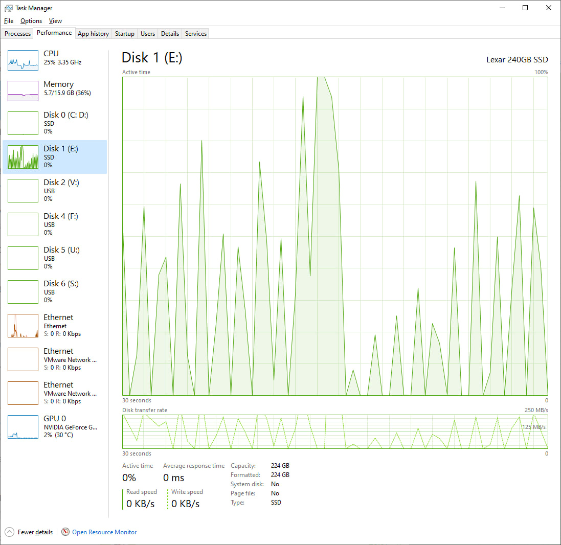561x545 pixels.
Task: Open the Options menu
Action: (x=31, y=21)
